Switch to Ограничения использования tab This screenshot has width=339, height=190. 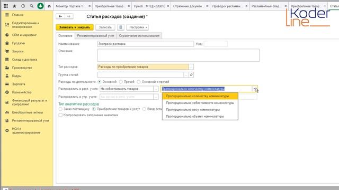139,36
